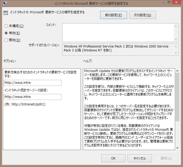Click the help pane scrollbar thumb
Viewport: 183px width, 167px height.
(x=178, y=97)
